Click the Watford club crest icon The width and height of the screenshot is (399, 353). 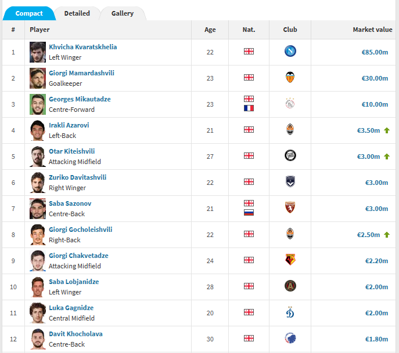tap(290, 260)
